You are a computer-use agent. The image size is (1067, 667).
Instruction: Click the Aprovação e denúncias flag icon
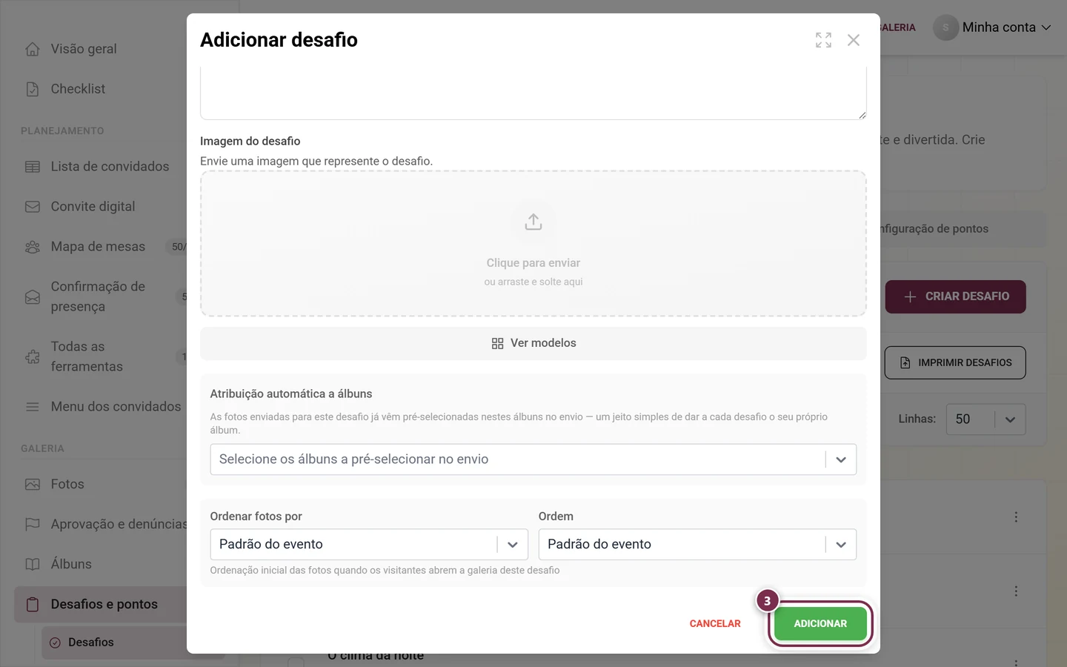[33, 525]
